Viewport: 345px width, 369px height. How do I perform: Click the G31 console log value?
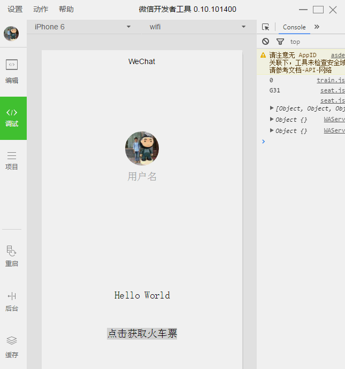click(275, 90)
